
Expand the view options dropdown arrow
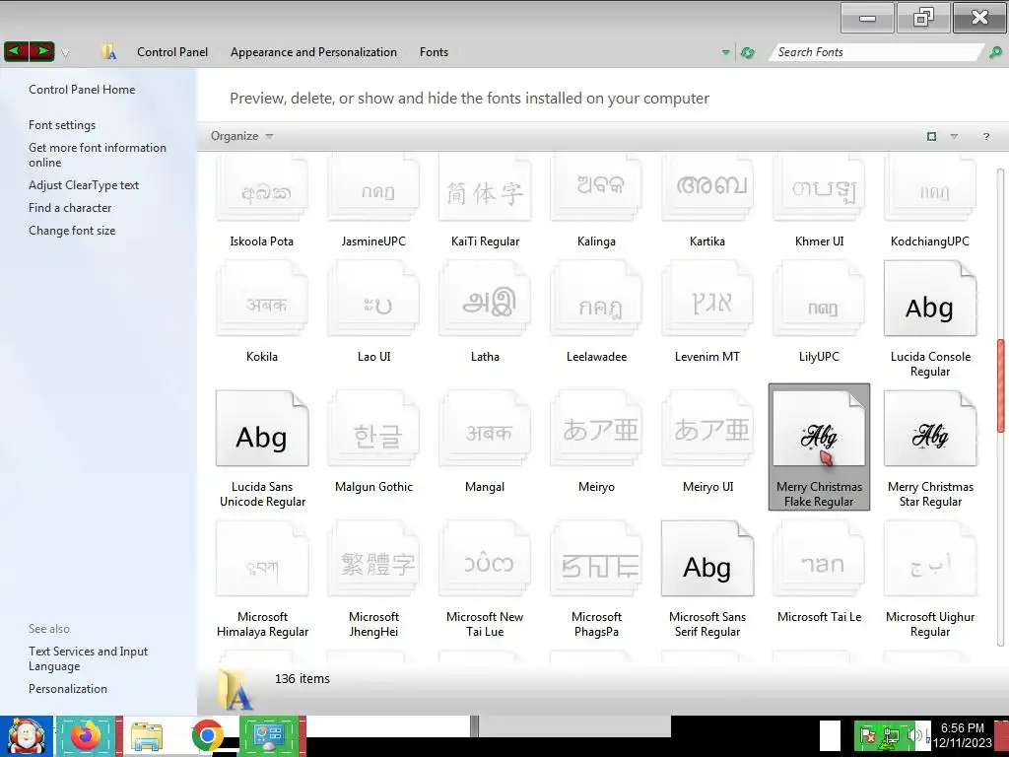click(954, 136)
